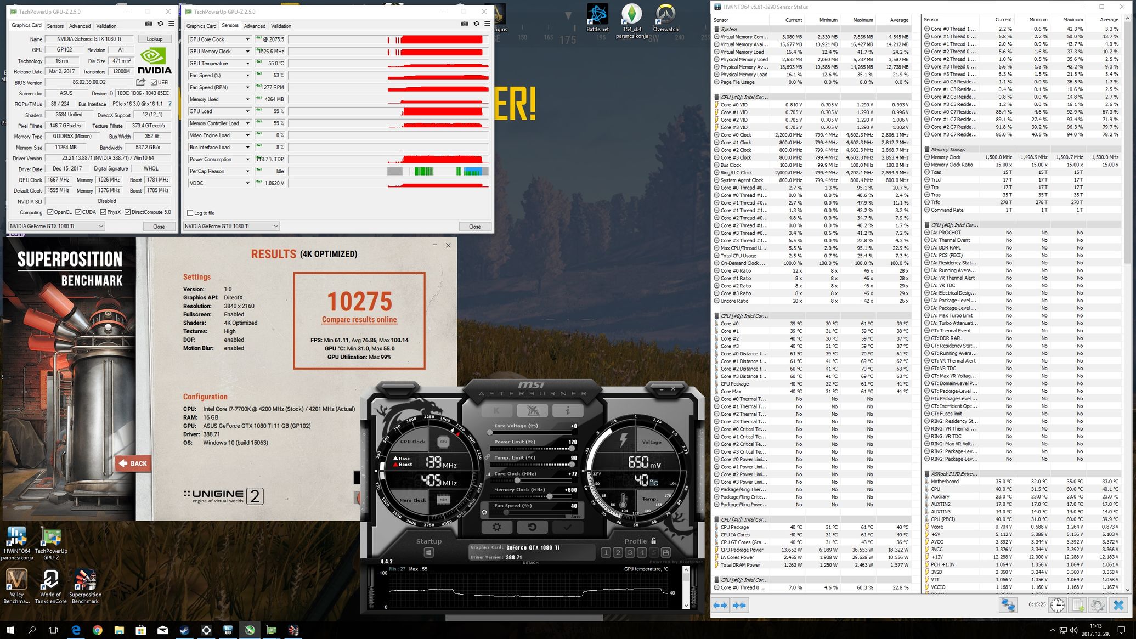Viewport: 1136px width, 639px height.
Task: Open the hamburger menu in GPU-Z Graphics Card window
Action: coord(171,24)
